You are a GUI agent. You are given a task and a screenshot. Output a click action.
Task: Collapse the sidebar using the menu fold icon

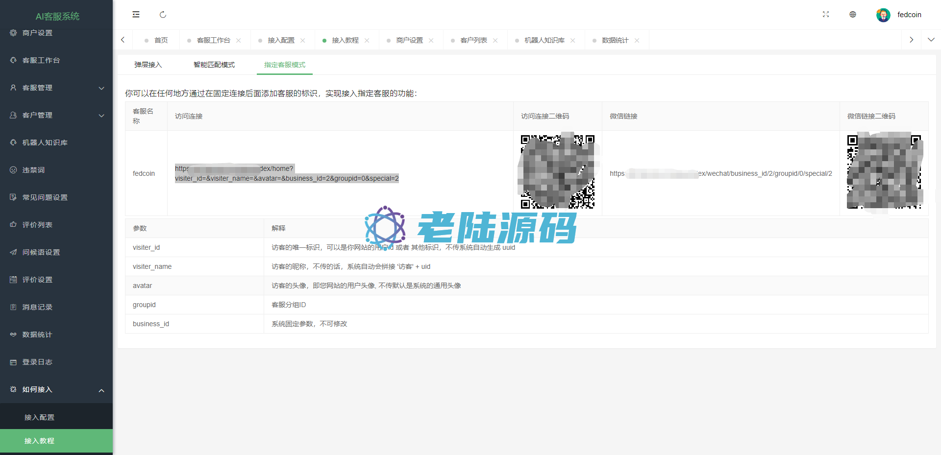[136, 15]
